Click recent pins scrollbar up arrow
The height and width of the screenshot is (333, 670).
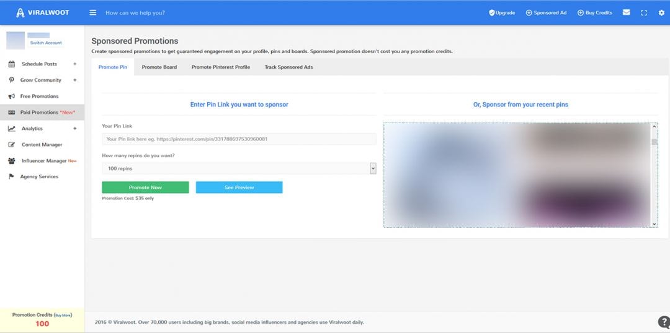coord(654,126)
